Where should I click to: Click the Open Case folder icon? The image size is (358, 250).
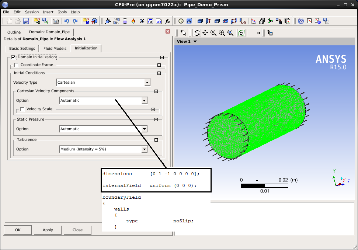18,21
